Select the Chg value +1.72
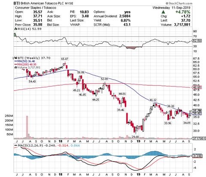 pyautogui.click(x=185, y=16)
